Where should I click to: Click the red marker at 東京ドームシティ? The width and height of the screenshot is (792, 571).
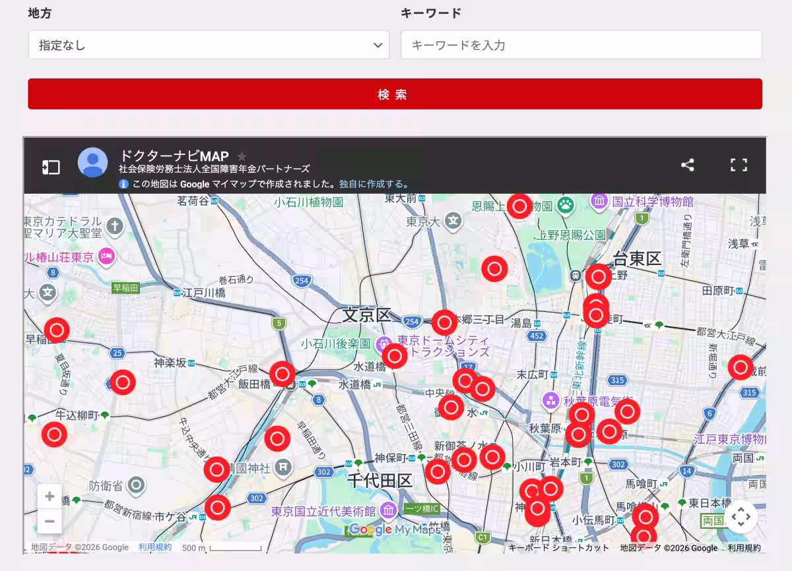click(x=395, y=356)
